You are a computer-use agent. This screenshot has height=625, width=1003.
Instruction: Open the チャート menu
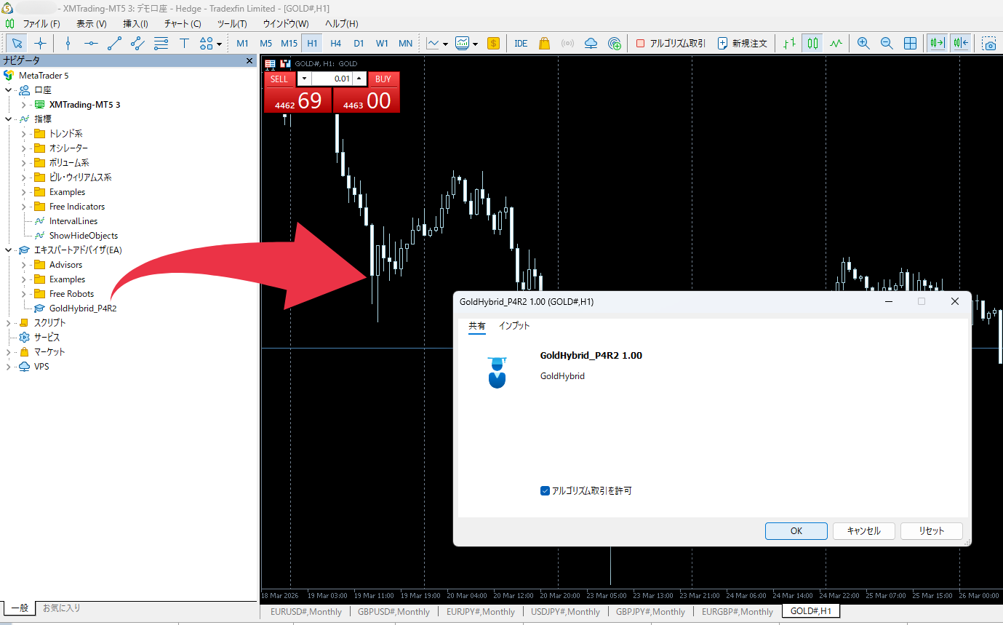[183, 24]
